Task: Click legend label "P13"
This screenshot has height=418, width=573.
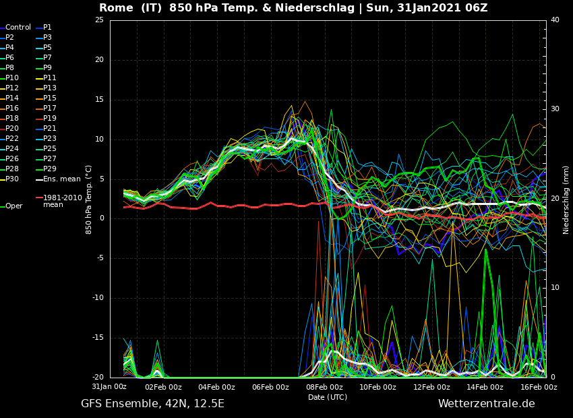Action: 50,88
